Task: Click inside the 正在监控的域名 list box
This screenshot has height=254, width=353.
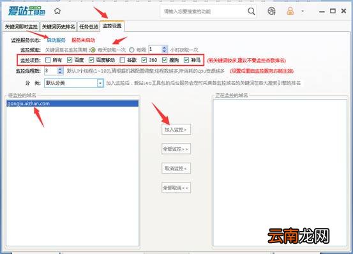Action: (280, 173)
